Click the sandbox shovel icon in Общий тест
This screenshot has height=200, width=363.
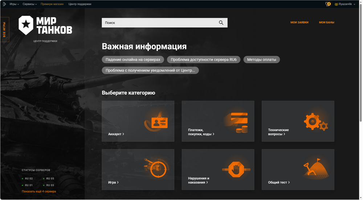click(x=316, y=168)
